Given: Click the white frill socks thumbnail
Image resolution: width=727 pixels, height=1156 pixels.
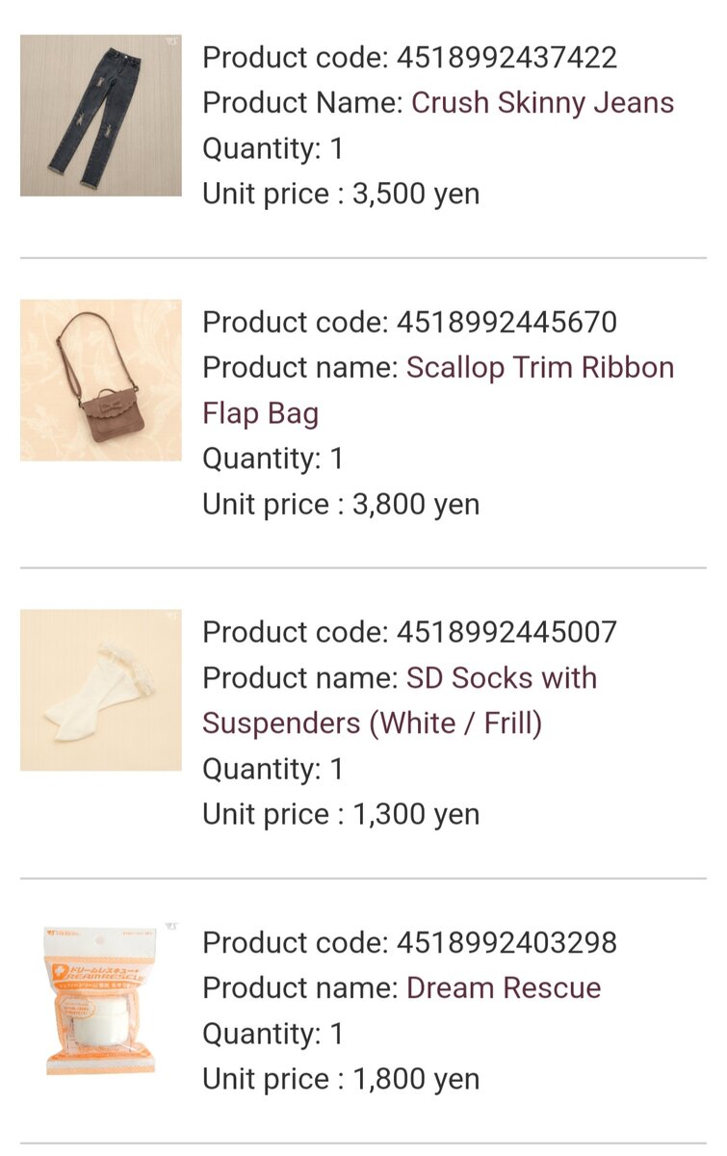Looking at the screenshot, I should click(x=100, y=690).
